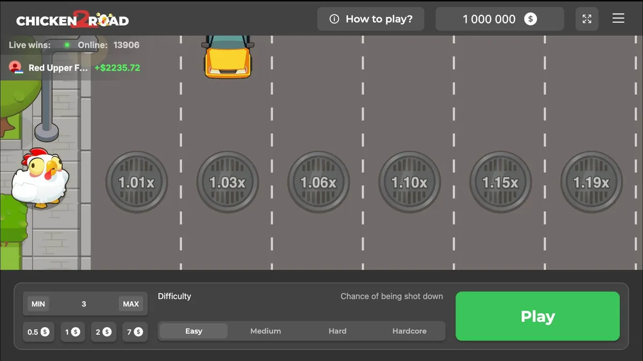Select the 1.10x manhole cover
643x361 pixels.
(409, 182)
